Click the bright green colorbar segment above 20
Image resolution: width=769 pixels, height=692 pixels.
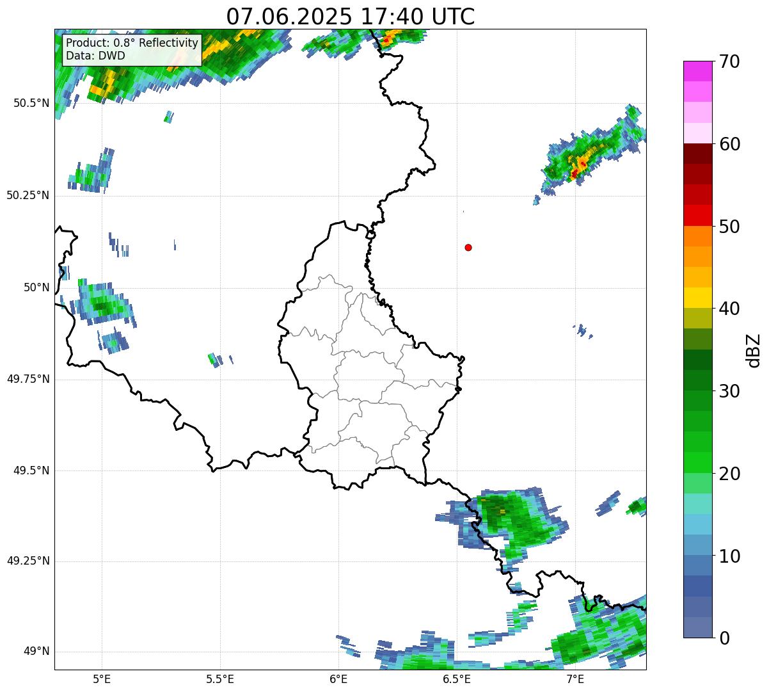(x=697, y=463)
